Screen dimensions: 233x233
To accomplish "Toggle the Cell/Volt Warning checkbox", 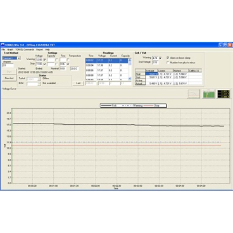I will 160,58.
